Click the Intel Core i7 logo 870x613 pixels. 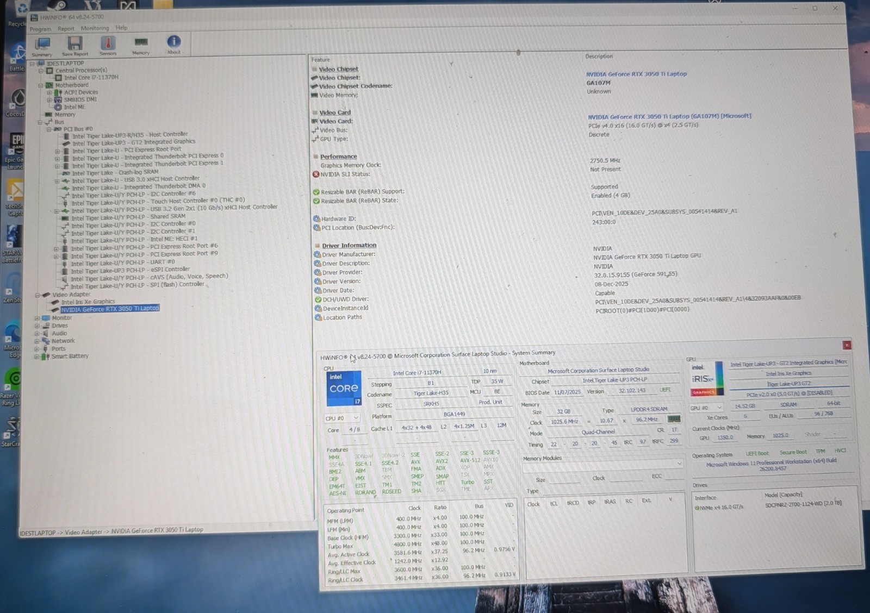click(x=344, y=389)
